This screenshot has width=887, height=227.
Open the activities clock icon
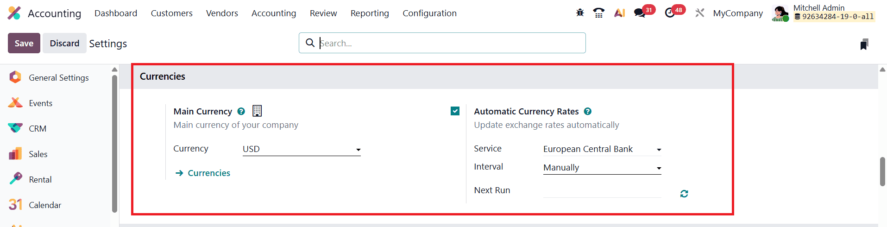pos(670,13)
